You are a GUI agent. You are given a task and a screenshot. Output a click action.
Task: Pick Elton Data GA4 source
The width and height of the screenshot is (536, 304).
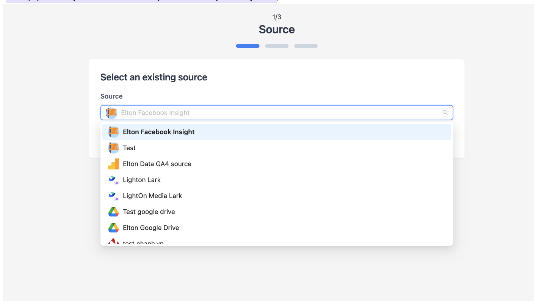pyautogui.click(x=157, y=164)
